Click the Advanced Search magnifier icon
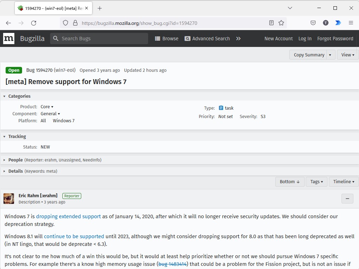Image resolution: width=359 pixels, height=269 pixels. (x=187, y=39)
